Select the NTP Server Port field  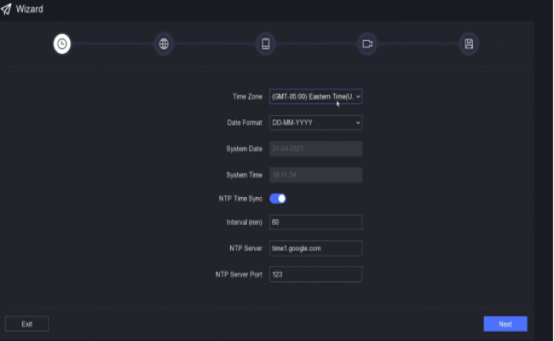[x=316, y=275]
